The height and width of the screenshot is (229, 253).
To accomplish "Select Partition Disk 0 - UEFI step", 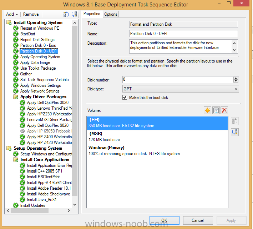I will point(39,51).
